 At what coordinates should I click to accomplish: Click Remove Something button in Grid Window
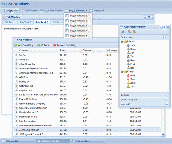(x=65, y=45)
